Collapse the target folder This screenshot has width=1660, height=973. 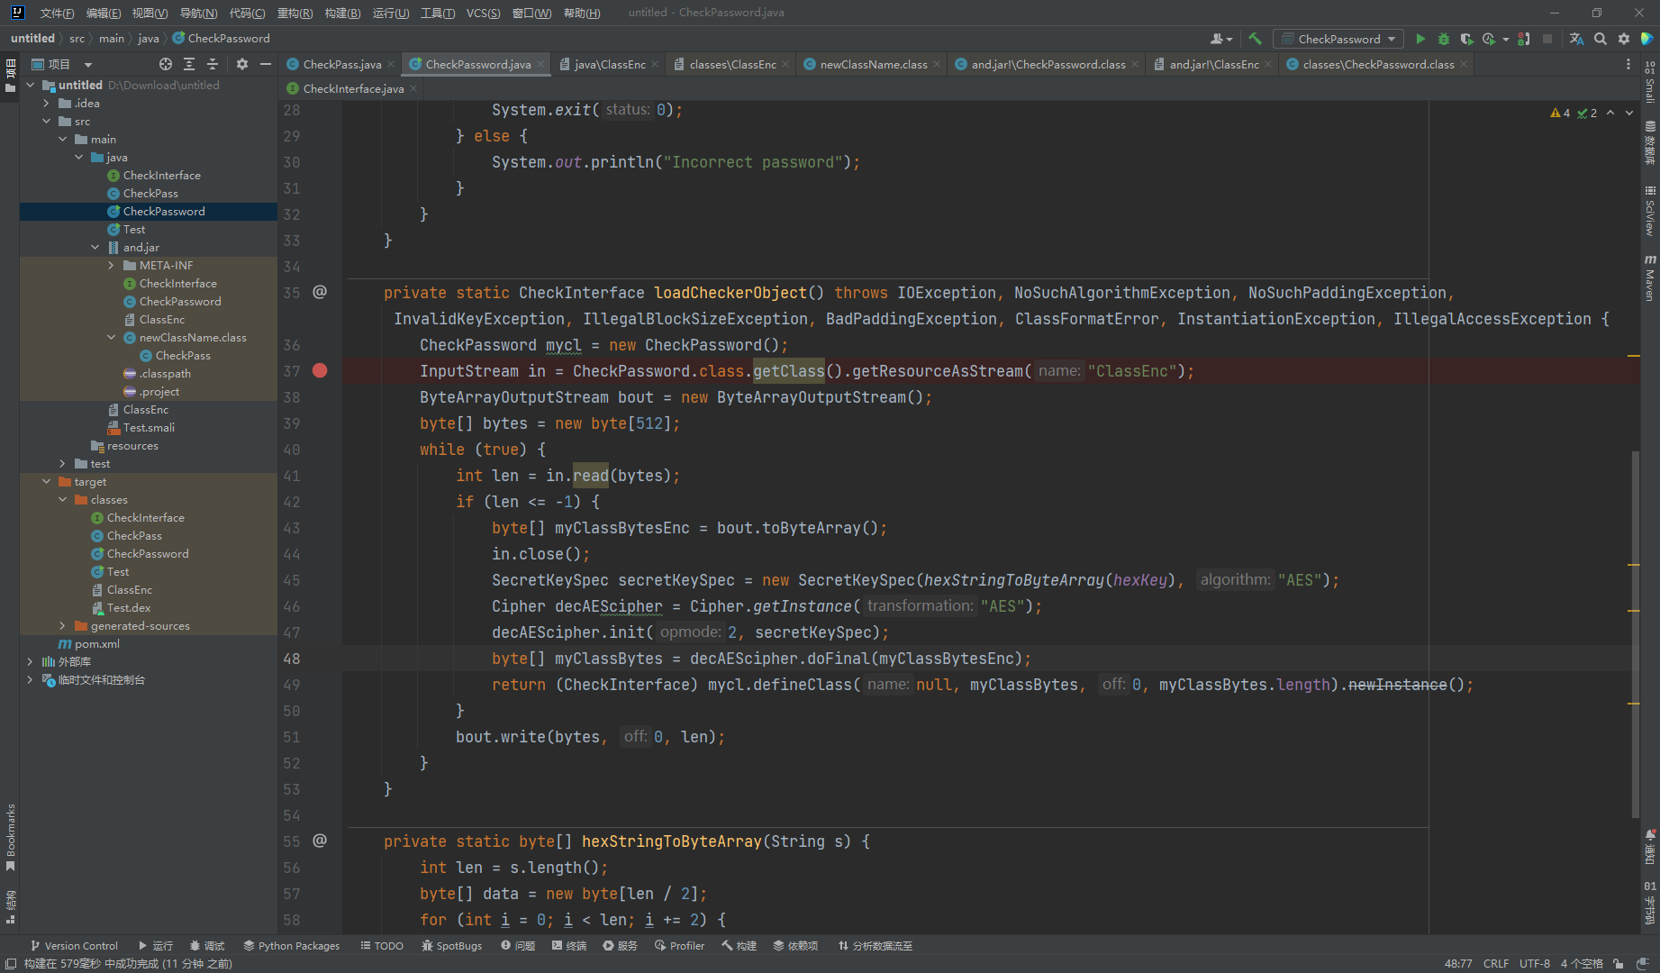click(47, 482)
